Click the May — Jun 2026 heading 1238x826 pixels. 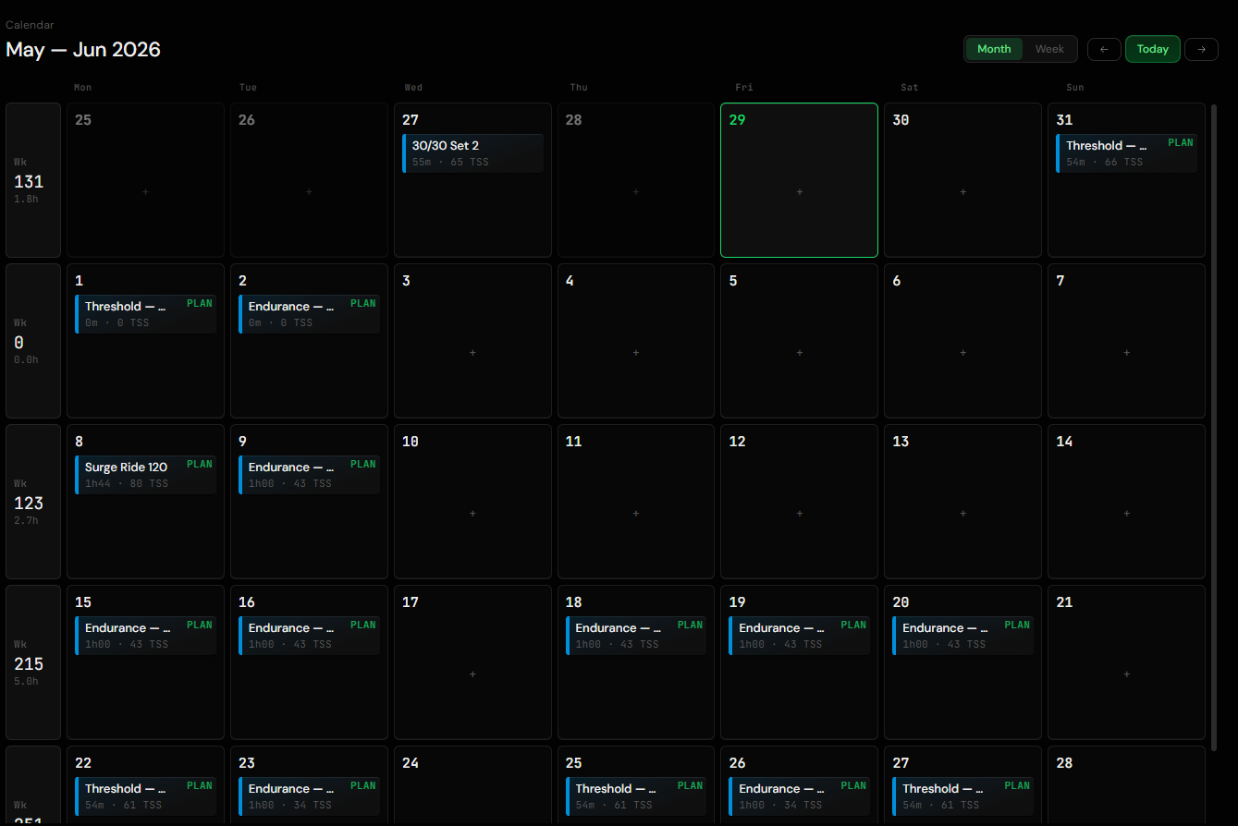(83, 50)
